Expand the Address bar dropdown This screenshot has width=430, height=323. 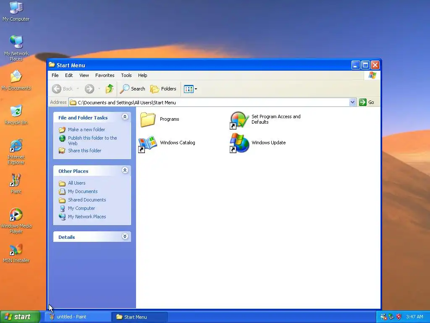tap(352, 103)
